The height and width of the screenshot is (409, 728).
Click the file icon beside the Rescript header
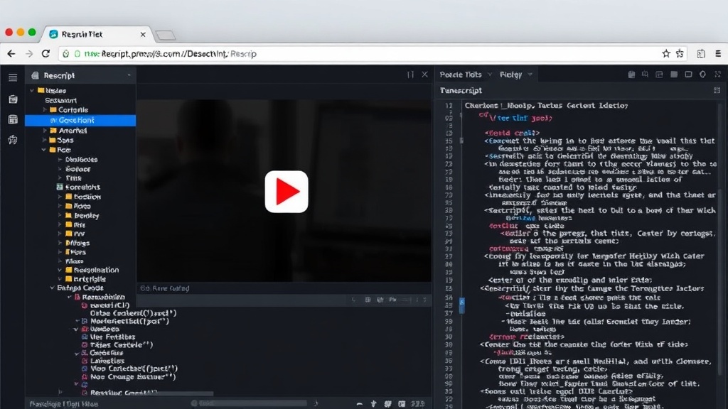(35, 75)
